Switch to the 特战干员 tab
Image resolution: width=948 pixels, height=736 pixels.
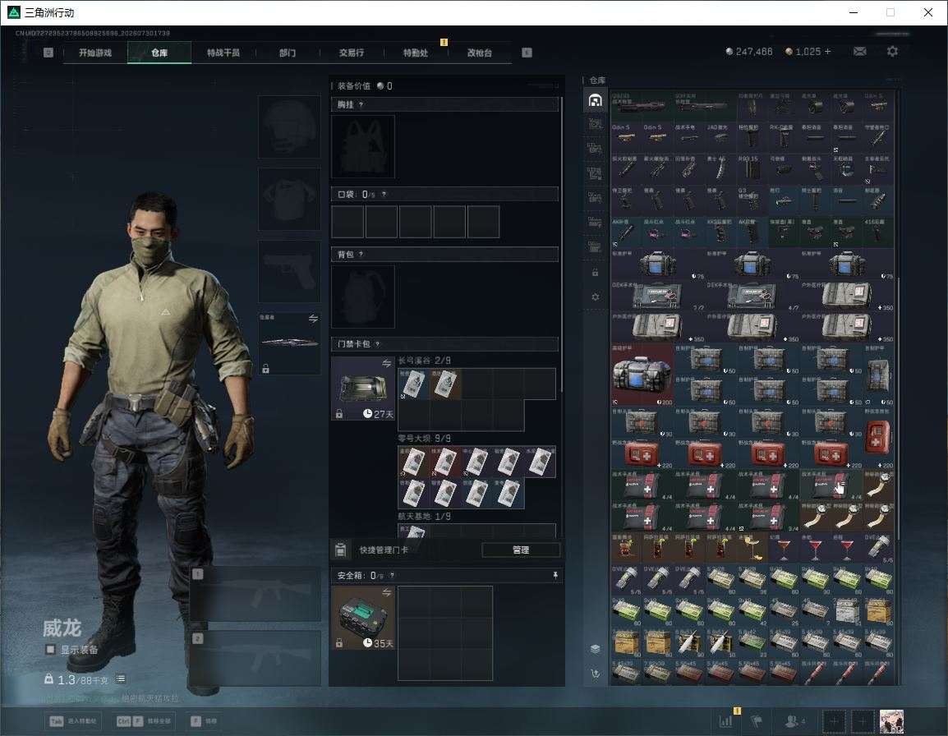[223, 53]
